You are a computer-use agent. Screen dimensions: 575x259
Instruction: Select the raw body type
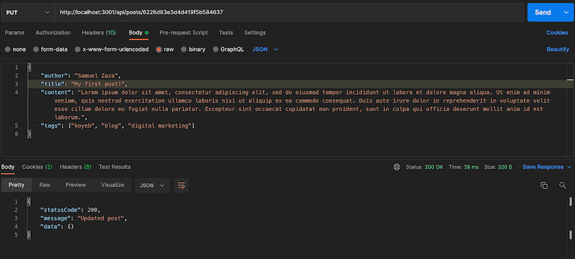165,50
